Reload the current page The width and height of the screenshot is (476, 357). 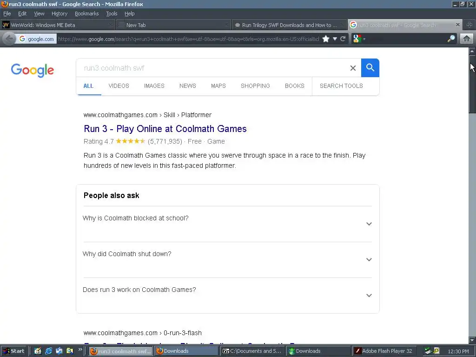[343, 39]
